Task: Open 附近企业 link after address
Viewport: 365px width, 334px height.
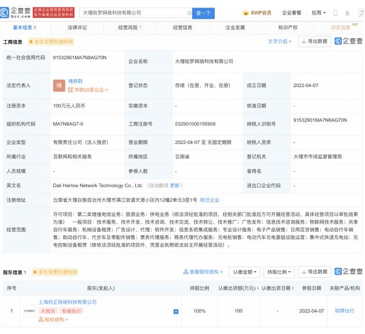Action: pyautogui.click(x=209, y=200)
